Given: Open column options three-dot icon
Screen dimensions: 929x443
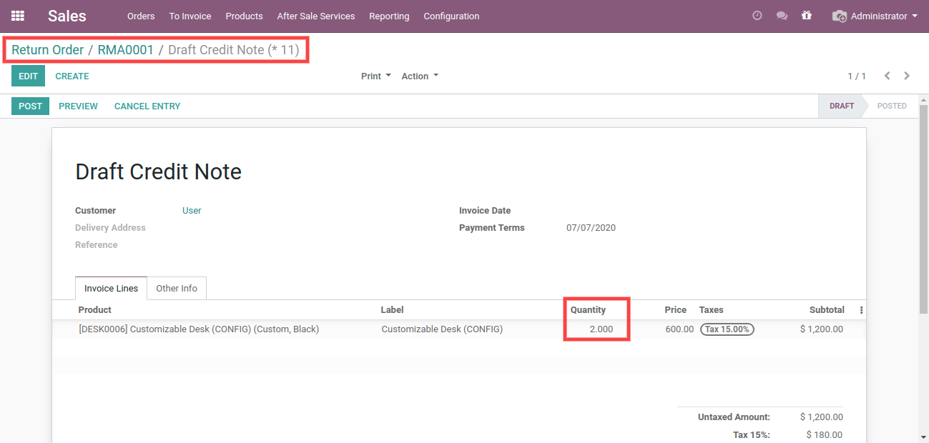Looking at the screenshot, I should [861, 310].
